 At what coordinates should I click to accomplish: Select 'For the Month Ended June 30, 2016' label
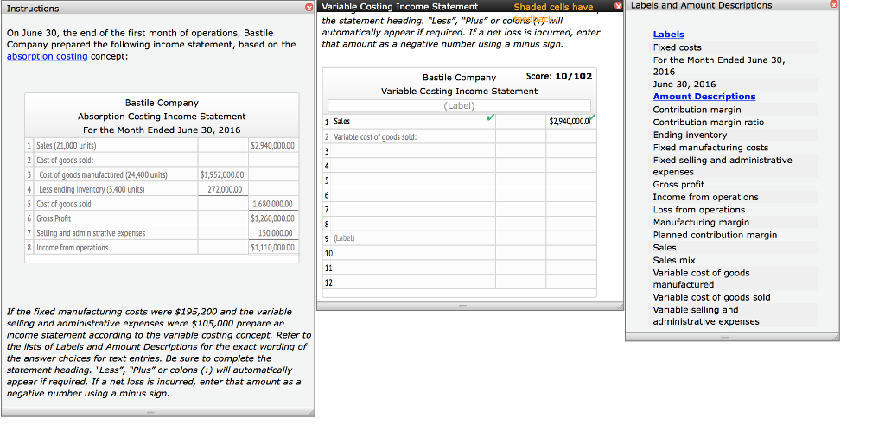719,66
